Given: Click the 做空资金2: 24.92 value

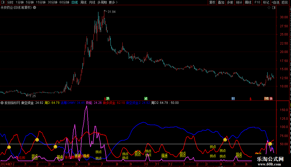Looking at the screenshot, I should 138,103.
